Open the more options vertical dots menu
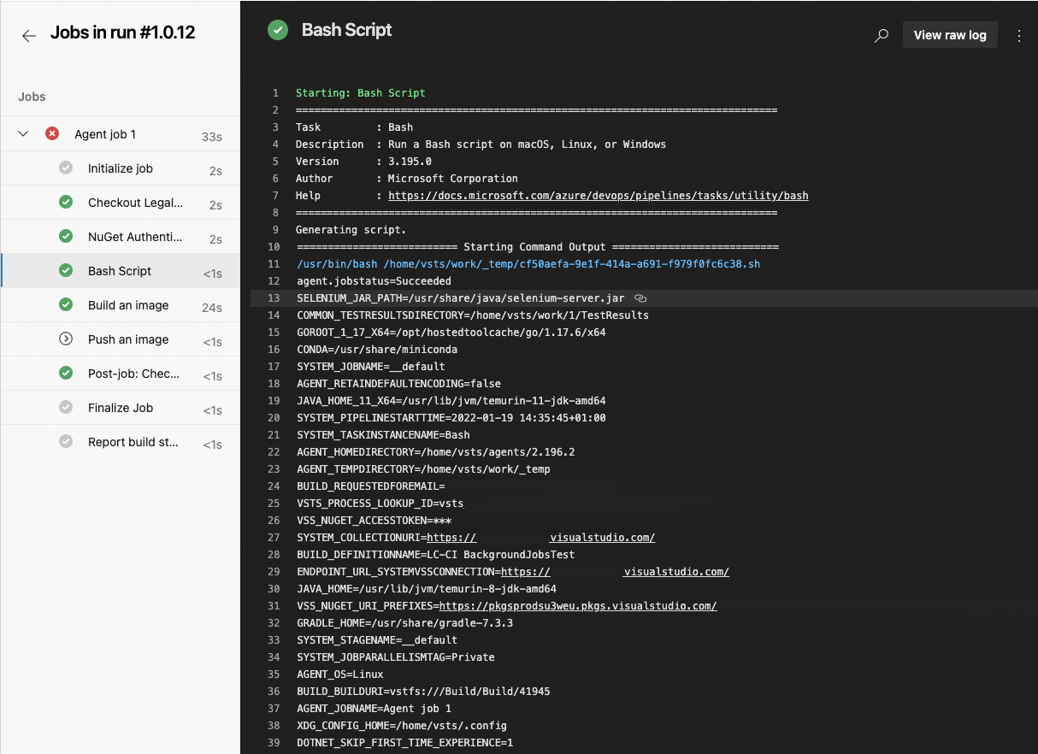1038x754 pixels. click(1018, 36)
